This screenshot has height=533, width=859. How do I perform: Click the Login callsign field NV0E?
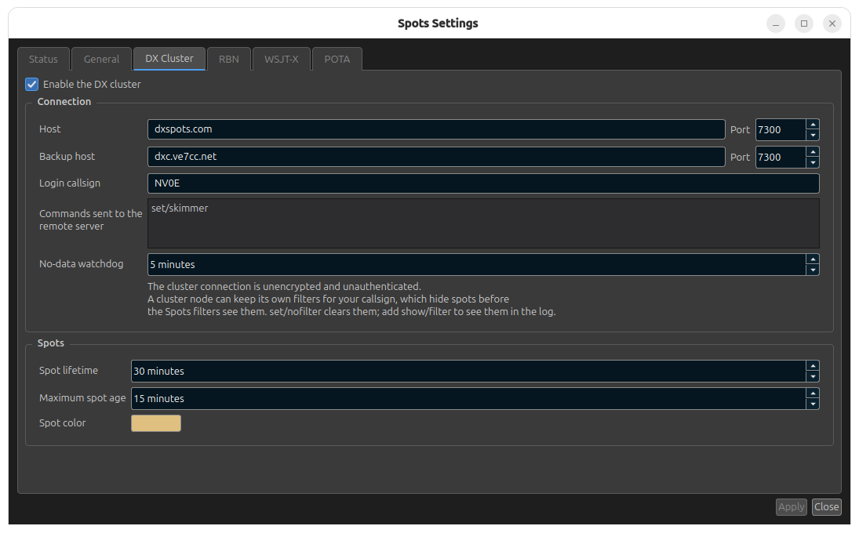[x=483, y=183]
